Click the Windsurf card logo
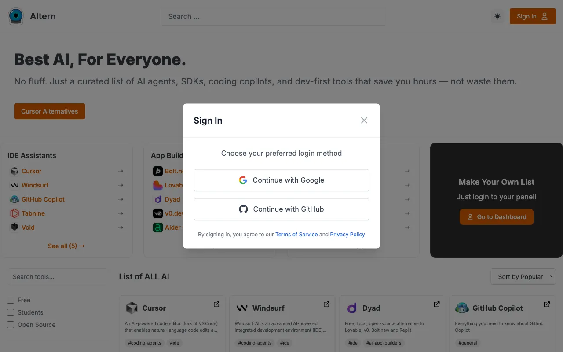The width and height of the screenshot is (563, 352). (241, 308)
